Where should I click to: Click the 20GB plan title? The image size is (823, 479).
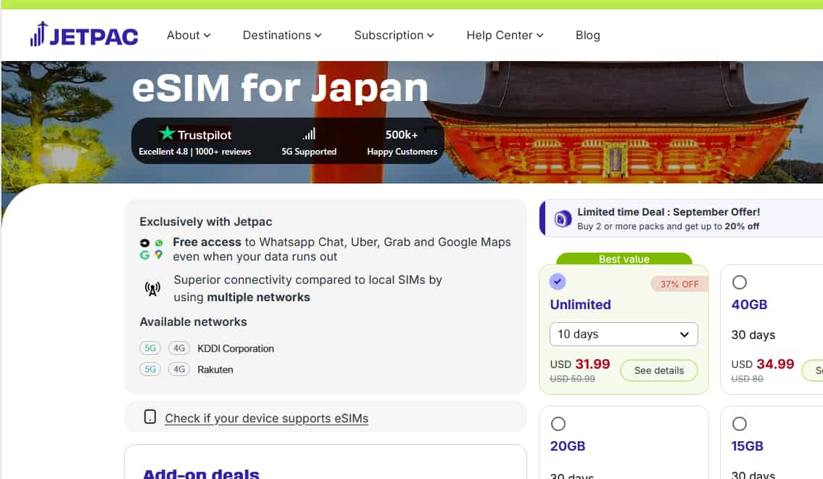(567, 446)
